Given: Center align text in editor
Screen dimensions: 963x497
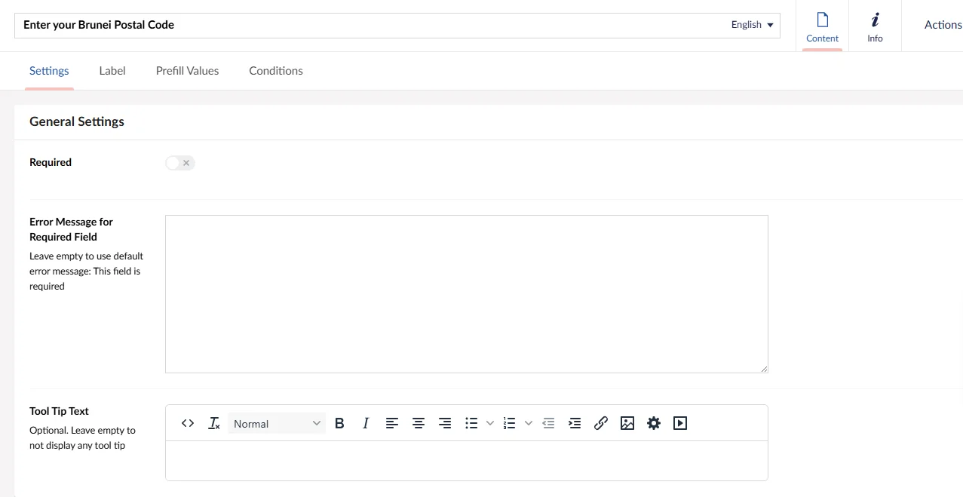Looking at the screenshot, I should tap(419, 424).
